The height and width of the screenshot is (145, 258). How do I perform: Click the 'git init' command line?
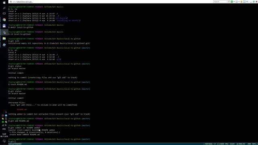coord(14,41)
